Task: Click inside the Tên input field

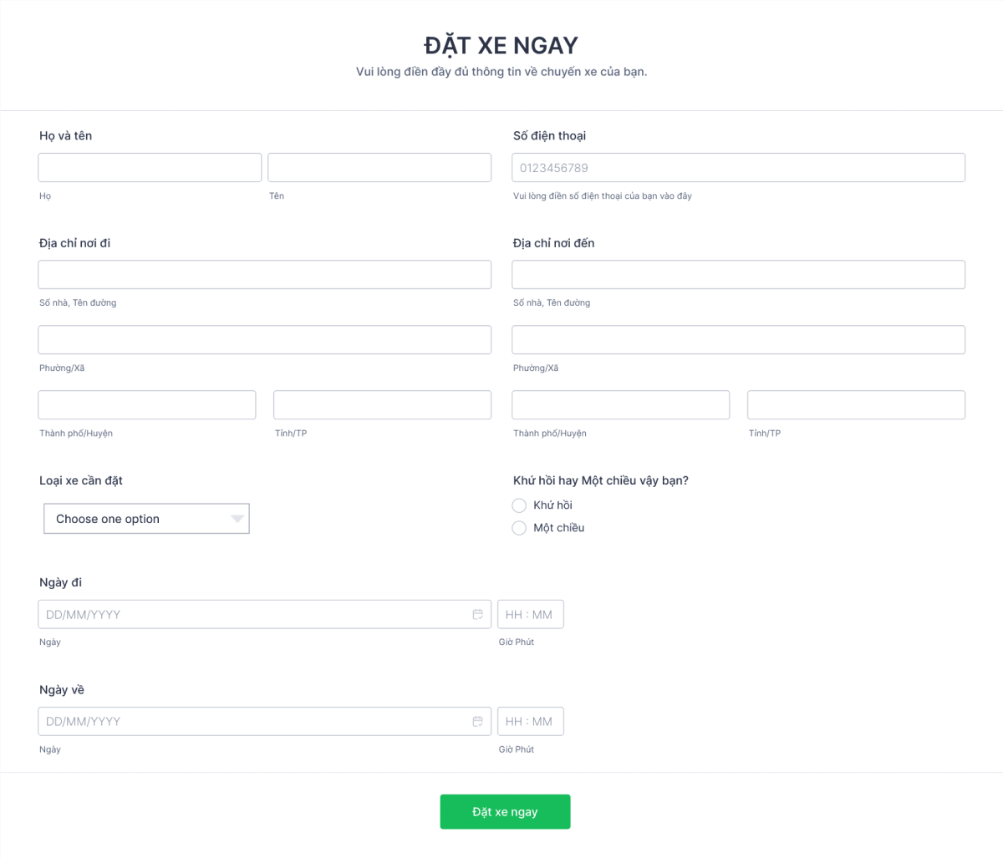Action: point(379,167)
